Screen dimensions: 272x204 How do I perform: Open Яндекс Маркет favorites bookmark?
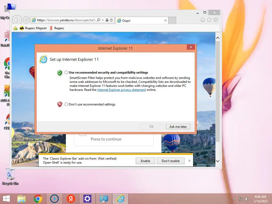pos(33,28)
